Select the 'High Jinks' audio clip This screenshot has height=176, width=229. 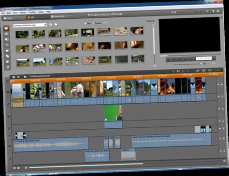pyautogui.click(x=97, y=156)
